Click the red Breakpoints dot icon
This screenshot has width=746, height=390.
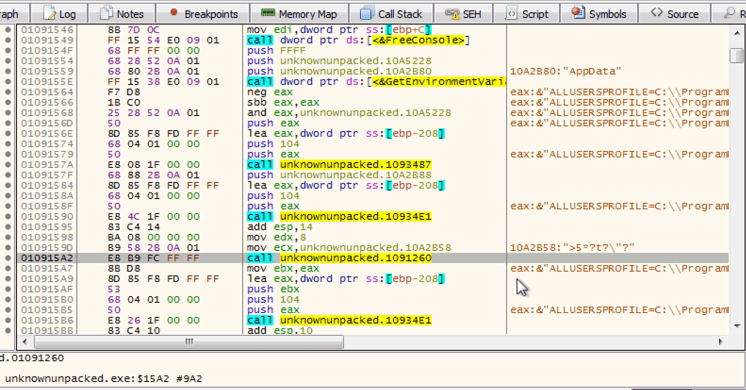click(x=173, y=13)
